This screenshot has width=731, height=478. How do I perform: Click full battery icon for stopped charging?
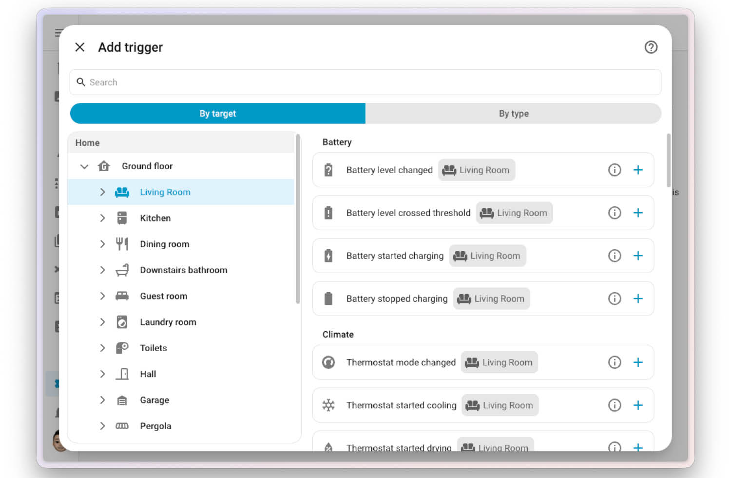click(328, 299)
